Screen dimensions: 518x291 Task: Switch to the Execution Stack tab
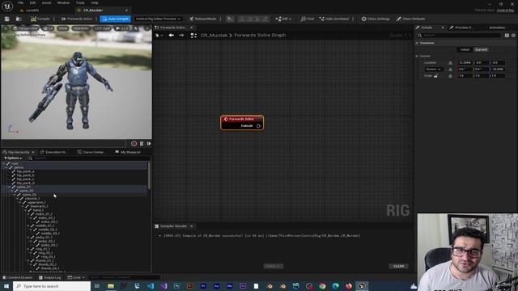[x=53, y=152]
